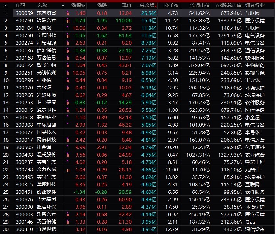The width and height of the screenshot is (275, 234).
Task: Sort by the 涨跌 column header
Action: coord(102,6)
